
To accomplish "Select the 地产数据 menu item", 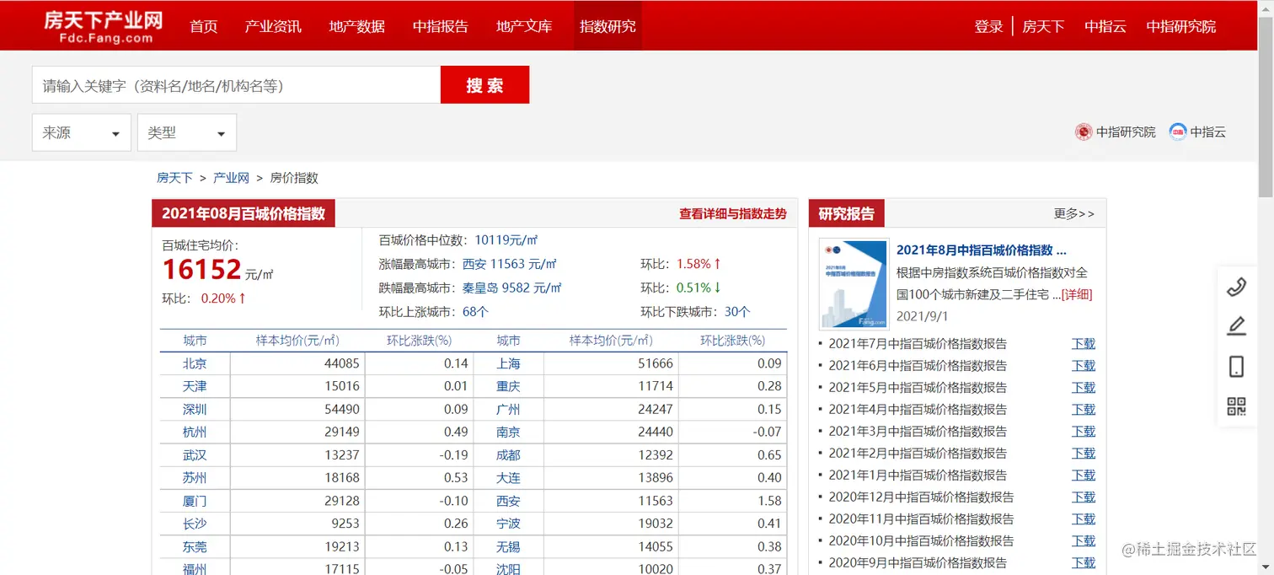I will click(356, 25).
